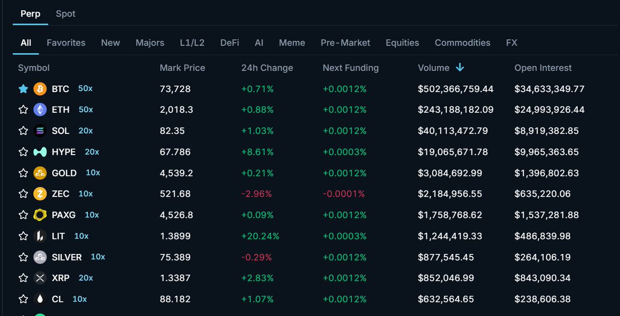This screenshot has height=316, width=620.
Task: Open the FX category
Action: point(512,43)
